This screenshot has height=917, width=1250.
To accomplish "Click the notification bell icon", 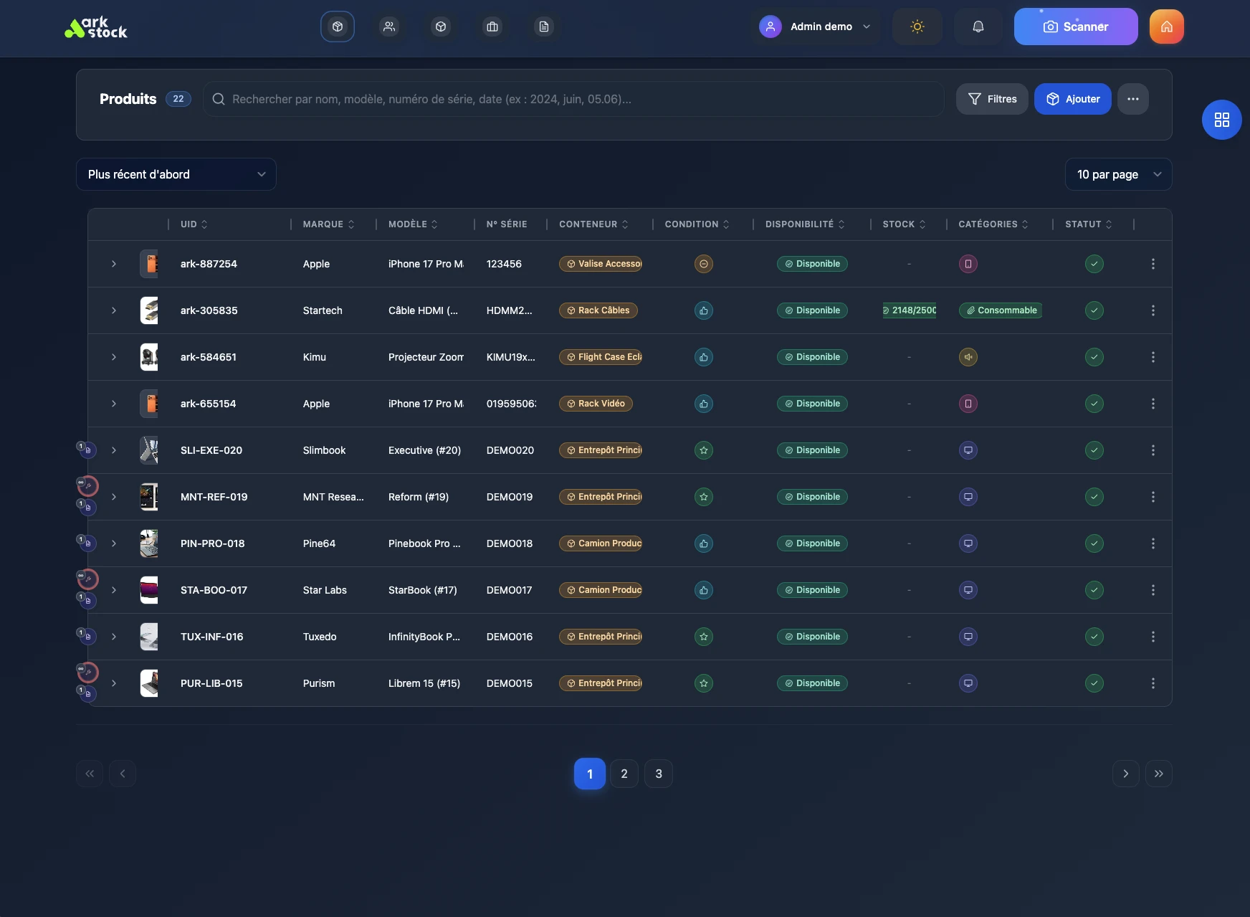I will pyautogui.click(x=978, y=27).
